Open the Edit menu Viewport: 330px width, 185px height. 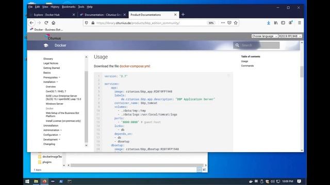37,7
